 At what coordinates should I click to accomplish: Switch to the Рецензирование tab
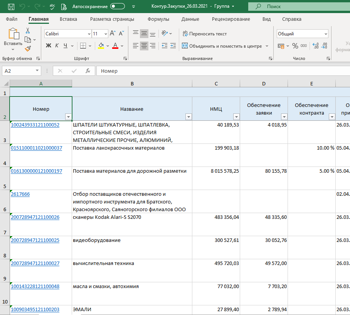tap(231, 19)
